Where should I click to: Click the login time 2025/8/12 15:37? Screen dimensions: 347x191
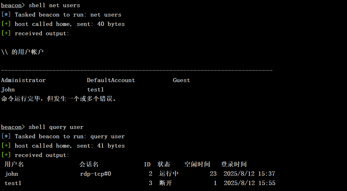(x=249, y=174)
